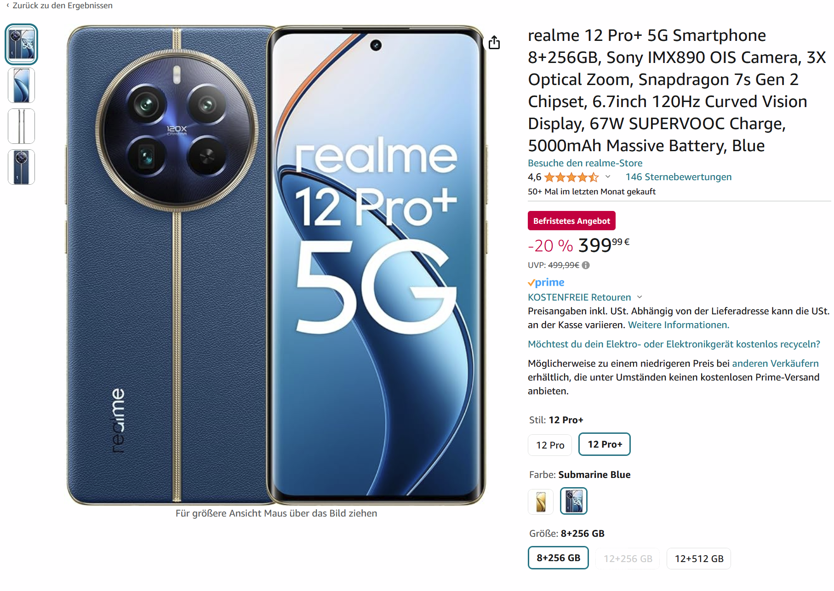
Task: Open the Besuche den realme-Store link
Action: 585,163
